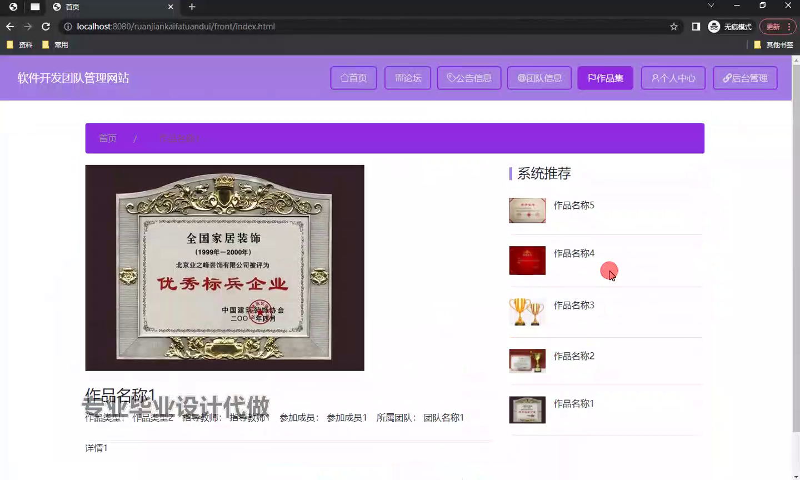Image resolution: width=800 pixels, height=480 pixels.
Task: Click the address bar URL
Action: click(x=176, y=27)
